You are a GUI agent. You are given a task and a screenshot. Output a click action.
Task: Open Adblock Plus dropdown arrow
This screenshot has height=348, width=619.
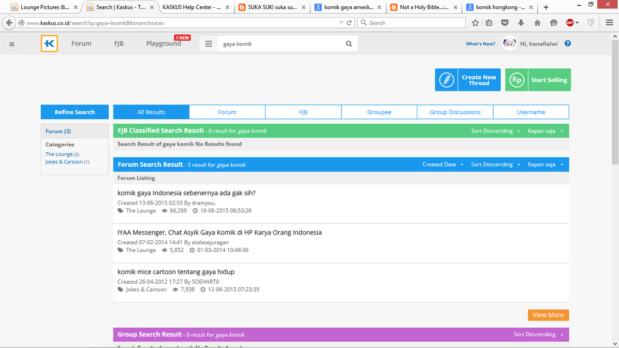[x=577, y=23]
